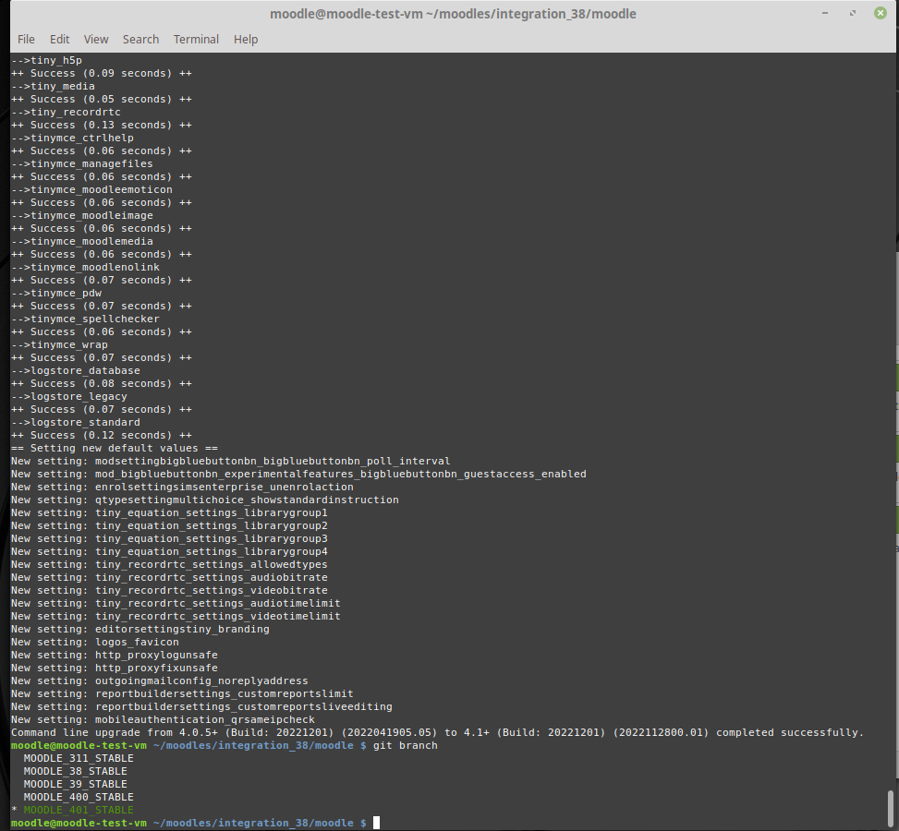Image resolution: width=899 pixels, height=831 pixels.
Task: Open the Terminal menu
Action: point(196,39)
